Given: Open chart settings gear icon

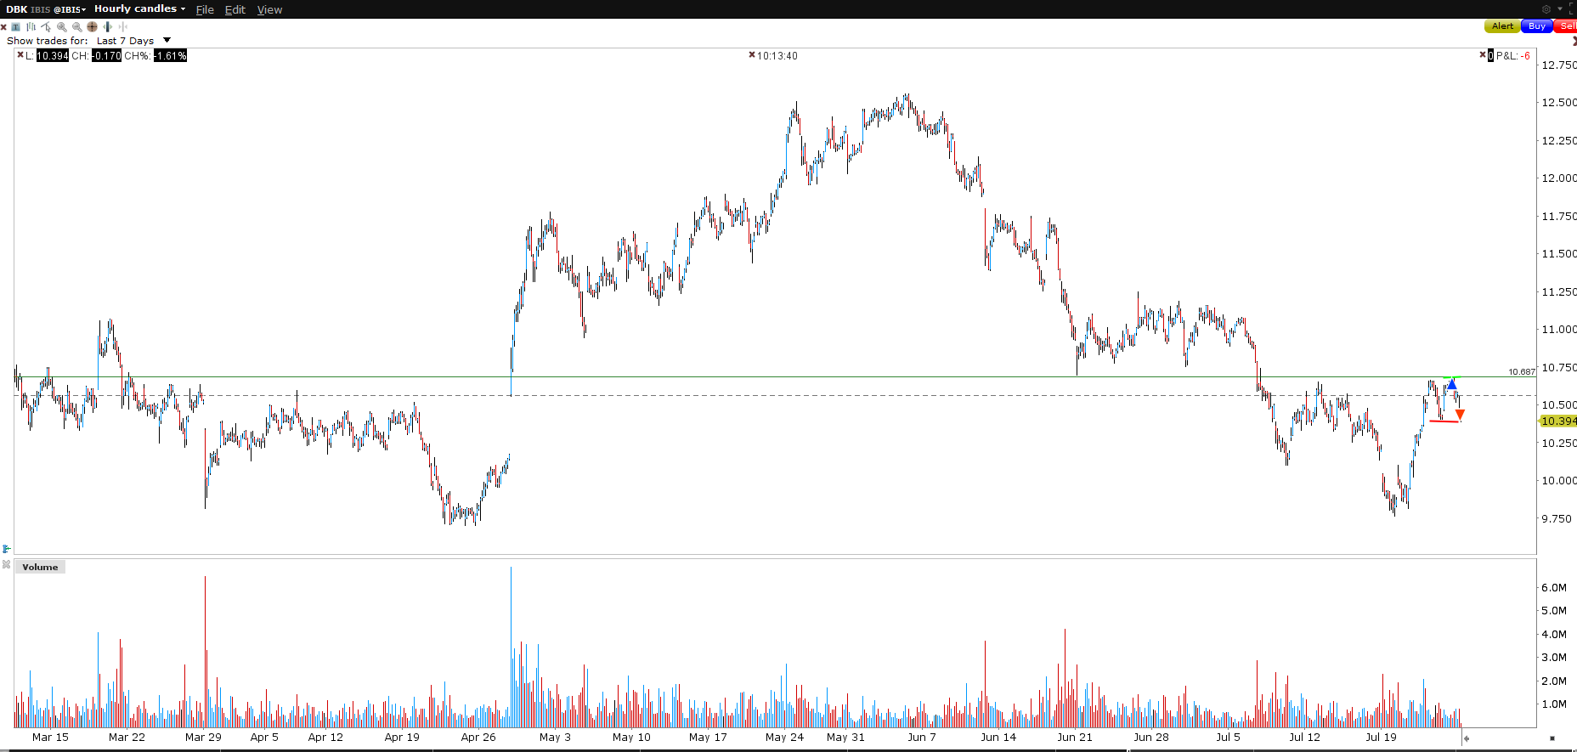Looking at the screenshot, I should point(1546,9).
